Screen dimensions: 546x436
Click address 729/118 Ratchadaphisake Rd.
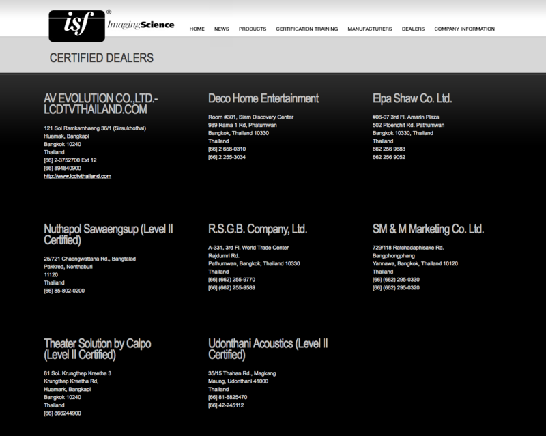[408, 248]
